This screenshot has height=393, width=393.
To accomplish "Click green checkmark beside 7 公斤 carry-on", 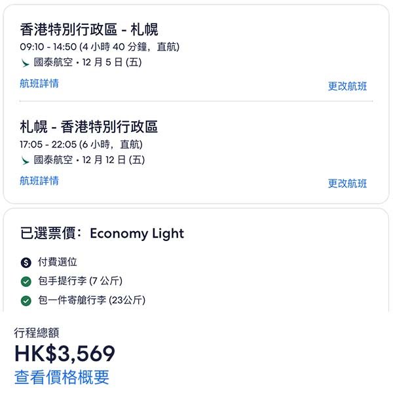I will [26, 282].
